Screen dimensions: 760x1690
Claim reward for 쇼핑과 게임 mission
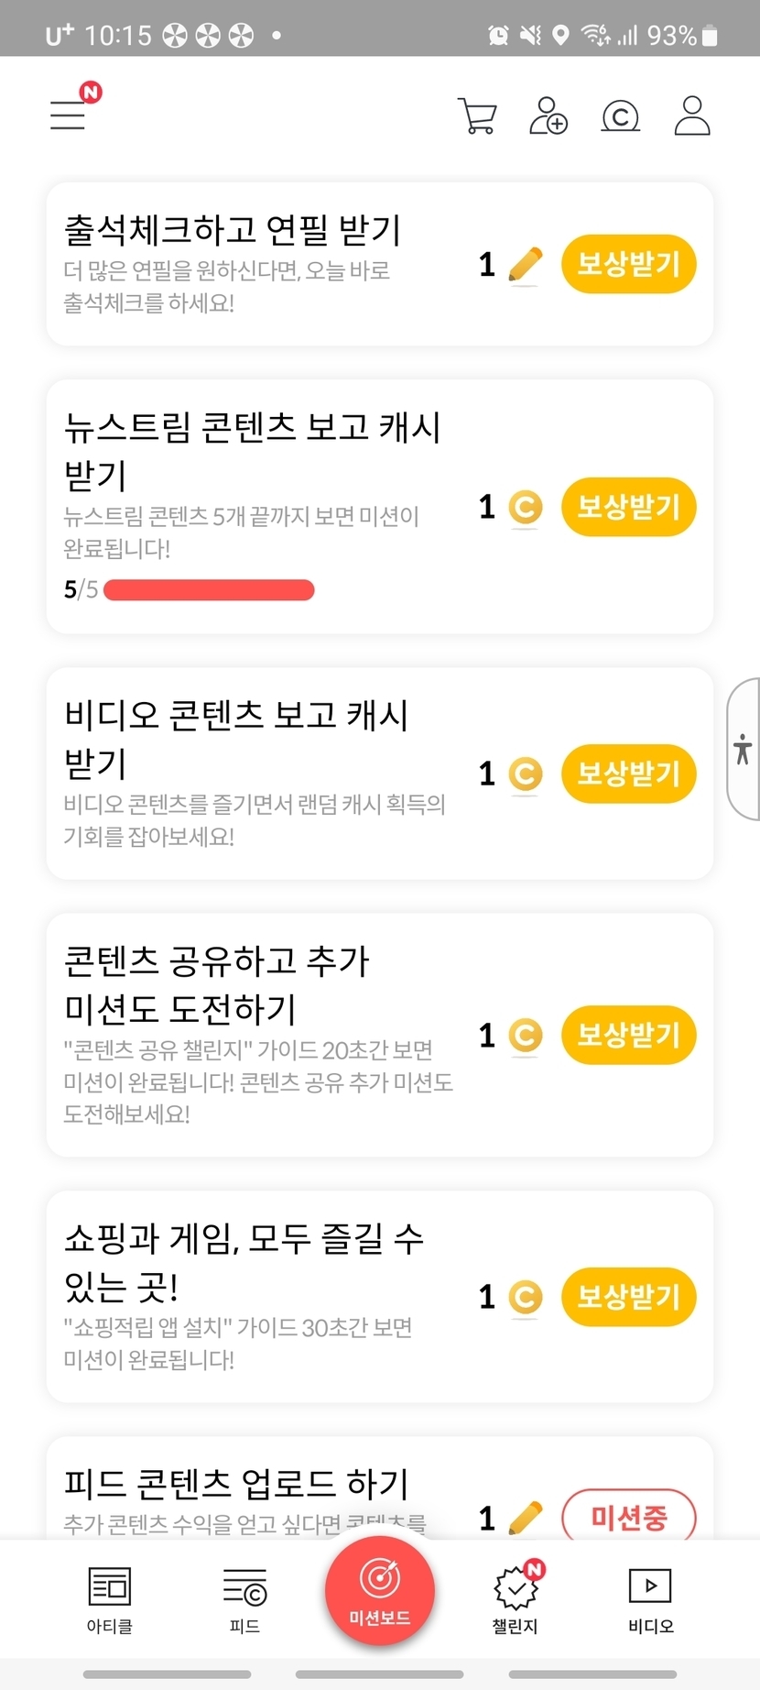628,1297
